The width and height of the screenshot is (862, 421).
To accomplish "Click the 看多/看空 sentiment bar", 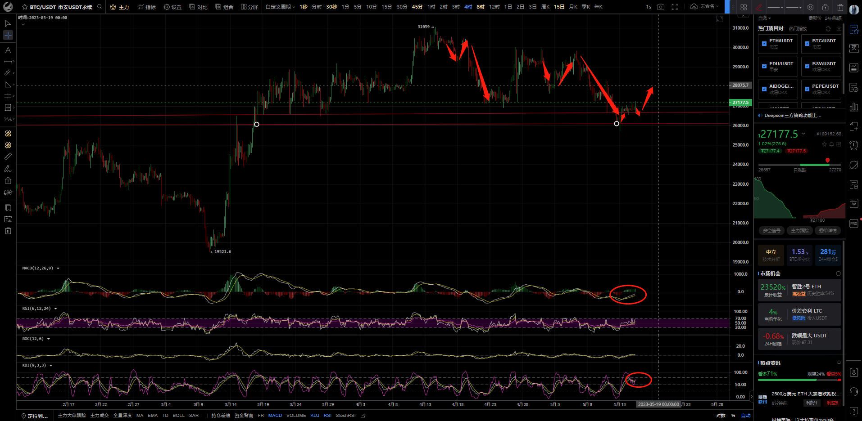I will point(799,380).
